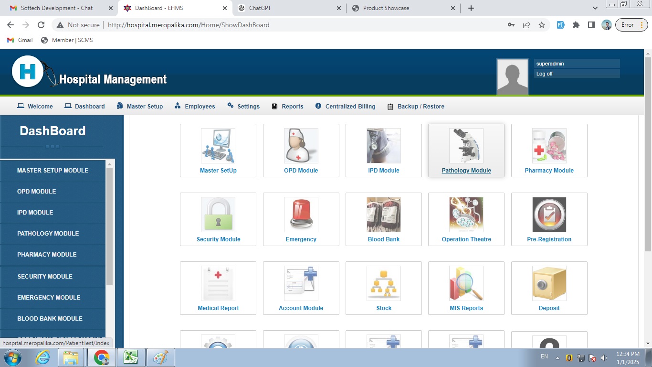Open Centralized Billing in navigation bar

[x=350, y=107]
